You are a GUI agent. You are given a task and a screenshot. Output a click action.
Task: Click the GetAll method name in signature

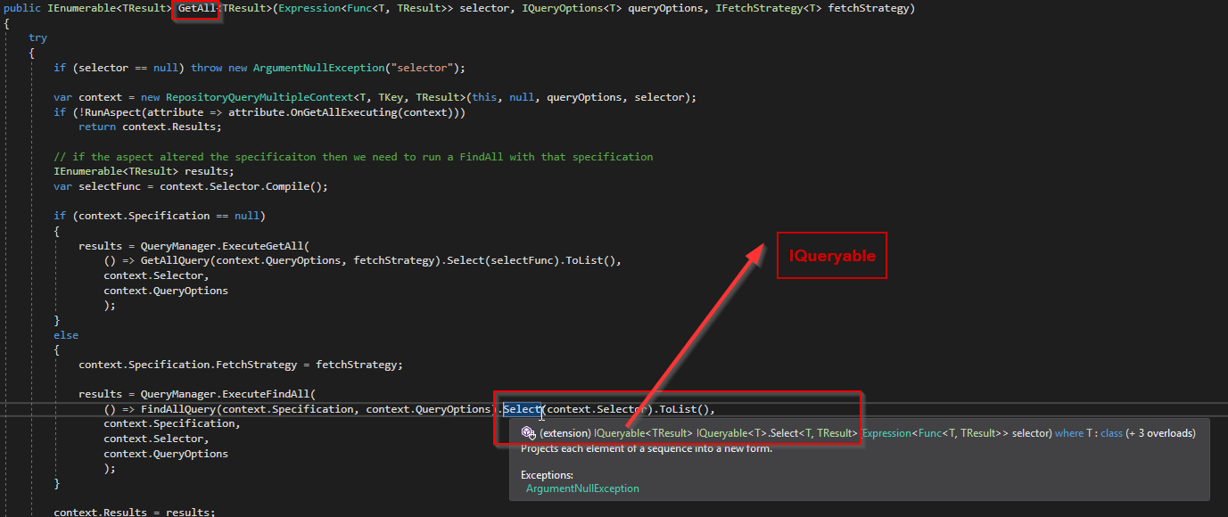pyautogui.click(x=196, y=8)
